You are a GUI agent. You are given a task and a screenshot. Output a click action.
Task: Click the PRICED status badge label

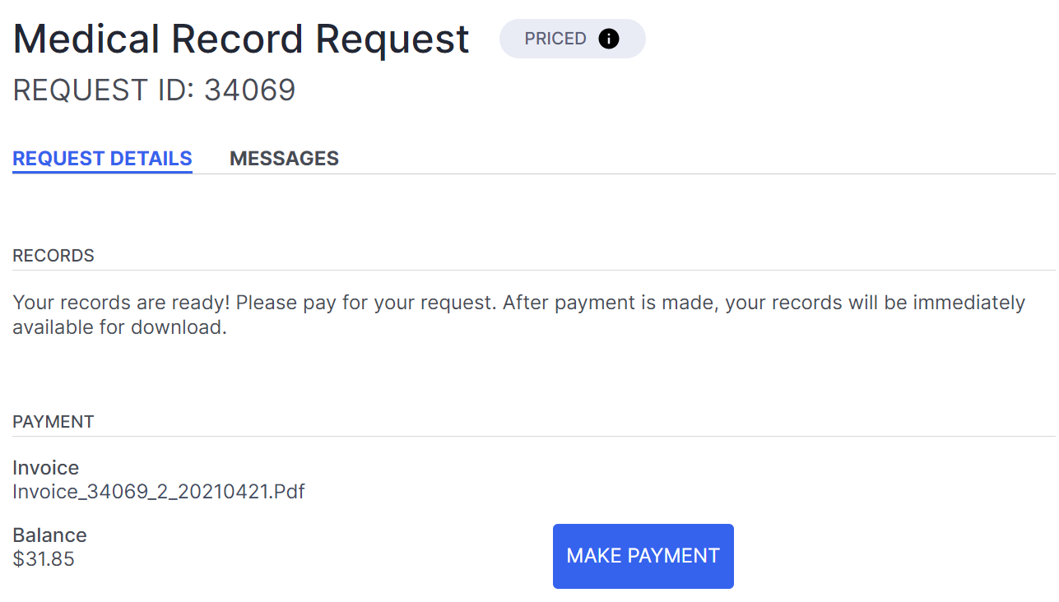pyautogui.click(x=555, y=39)
